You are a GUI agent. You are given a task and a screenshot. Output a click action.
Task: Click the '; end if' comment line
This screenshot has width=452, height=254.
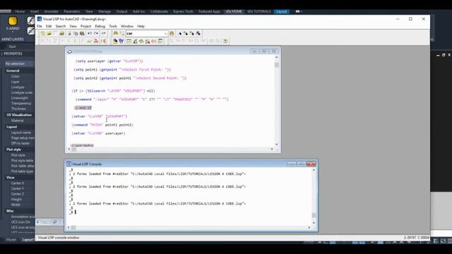83,108
